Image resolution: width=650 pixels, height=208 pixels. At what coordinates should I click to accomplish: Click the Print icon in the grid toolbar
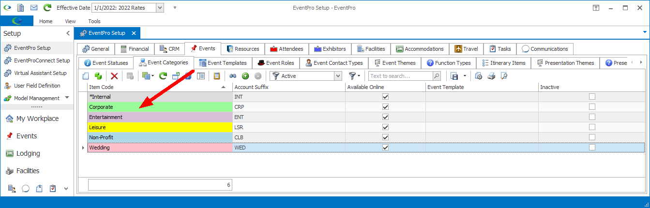pyautogui.click(x=491, y=76)
